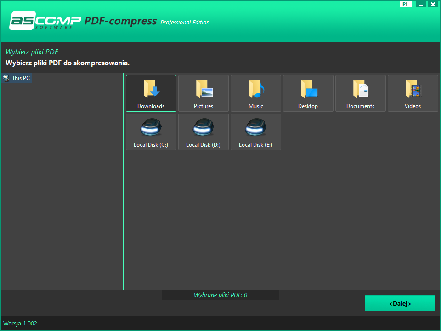Open the Downloads folder tile
The width and height of the screenshot is (441, 331).
tap(151, 93)
